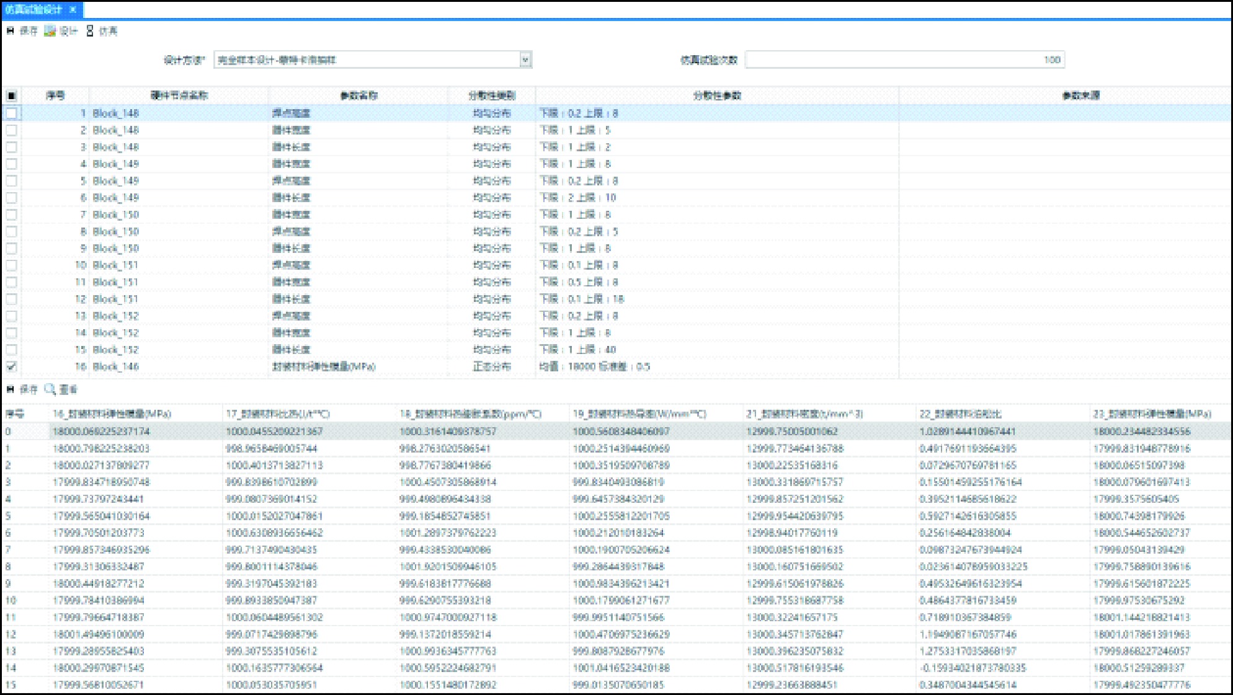Click the 16_ elastic modulus (MPa) column header
Screen dimensions: 1233x695
tap(112, 414)
